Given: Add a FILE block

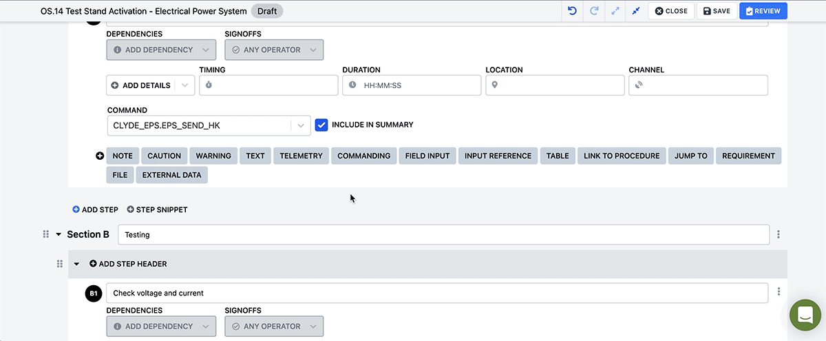Looking at the screenshot, I should coord(120,175).
